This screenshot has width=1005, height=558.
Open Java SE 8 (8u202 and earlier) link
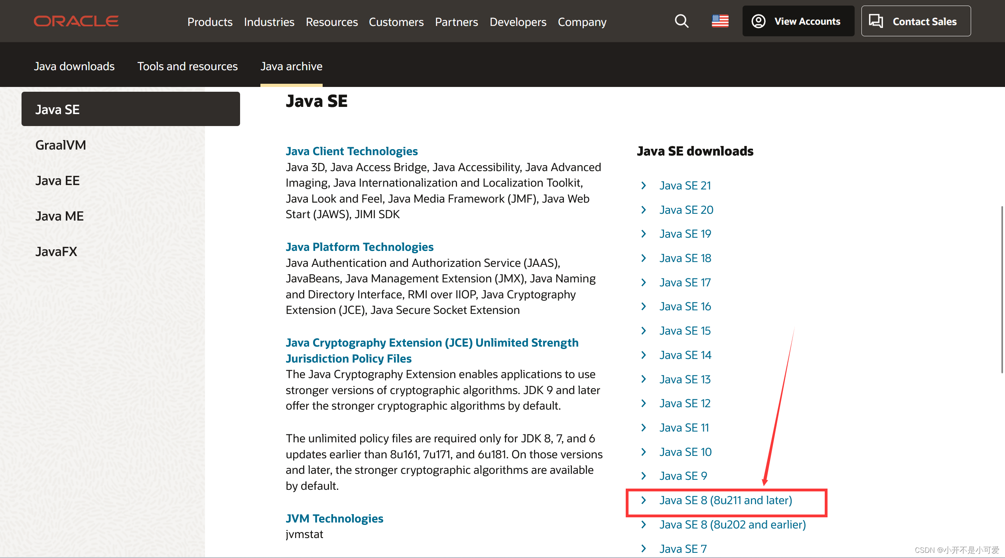click(x=732, y=524)
